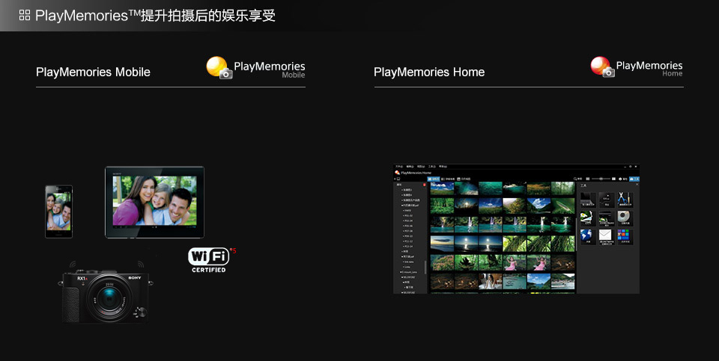Click the envelope email tool icon
This screenshot has width=719, height=361.
click(x=606, y=236)
